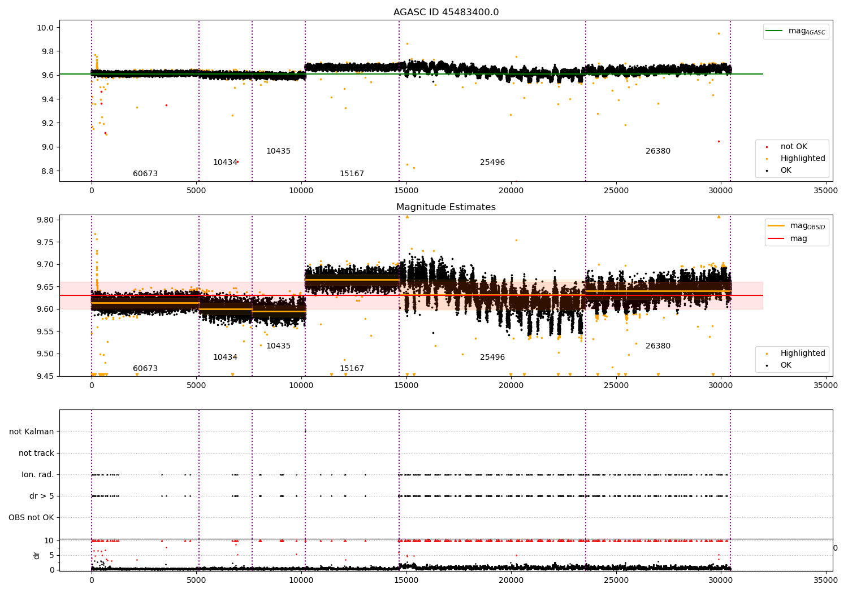Click the 9.65 y-tick on Magnitude Estimates plot

tap(46, 287)
